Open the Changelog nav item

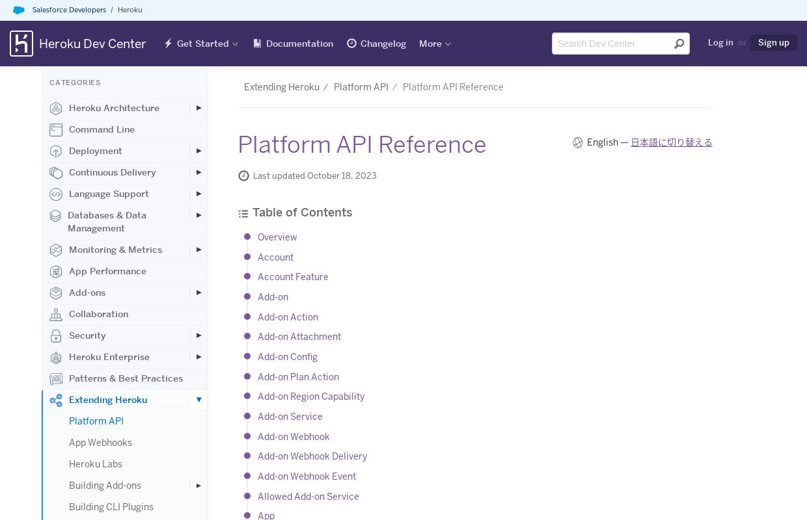(x=376, y=44)
